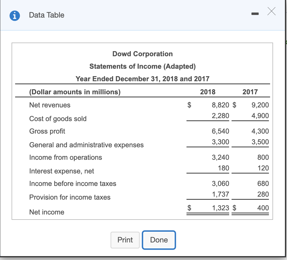Screen dimensions: 287x260
Task: Click the Print button
Action: click(125, 240)
